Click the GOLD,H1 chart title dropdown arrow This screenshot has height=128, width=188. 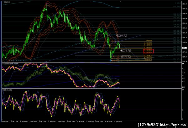tap(3, 2)
